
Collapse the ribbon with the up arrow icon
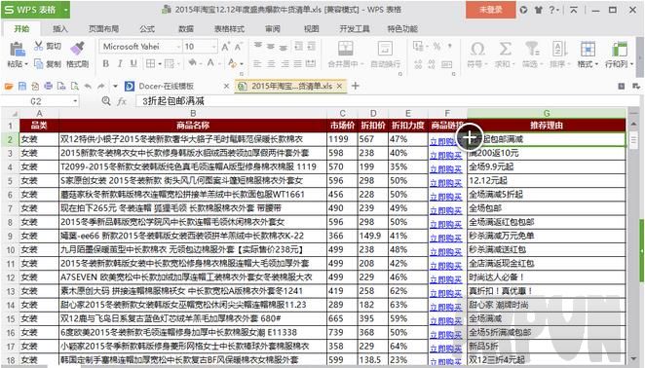[x=574, y=10]
